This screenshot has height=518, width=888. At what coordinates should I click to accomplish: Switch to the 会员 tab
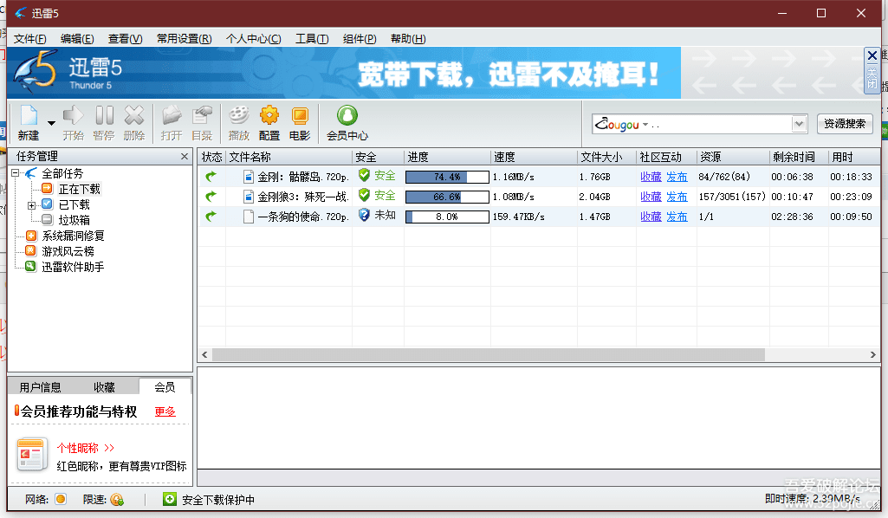[165, 387]
